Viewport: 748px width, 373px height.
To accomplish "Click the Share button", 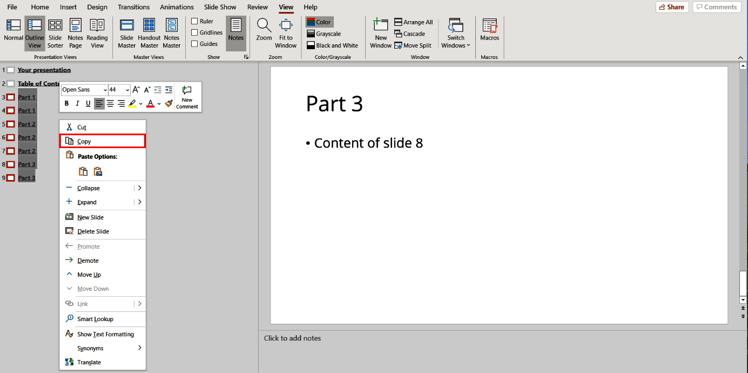I will pyautogui.click(x=672, y=7).
